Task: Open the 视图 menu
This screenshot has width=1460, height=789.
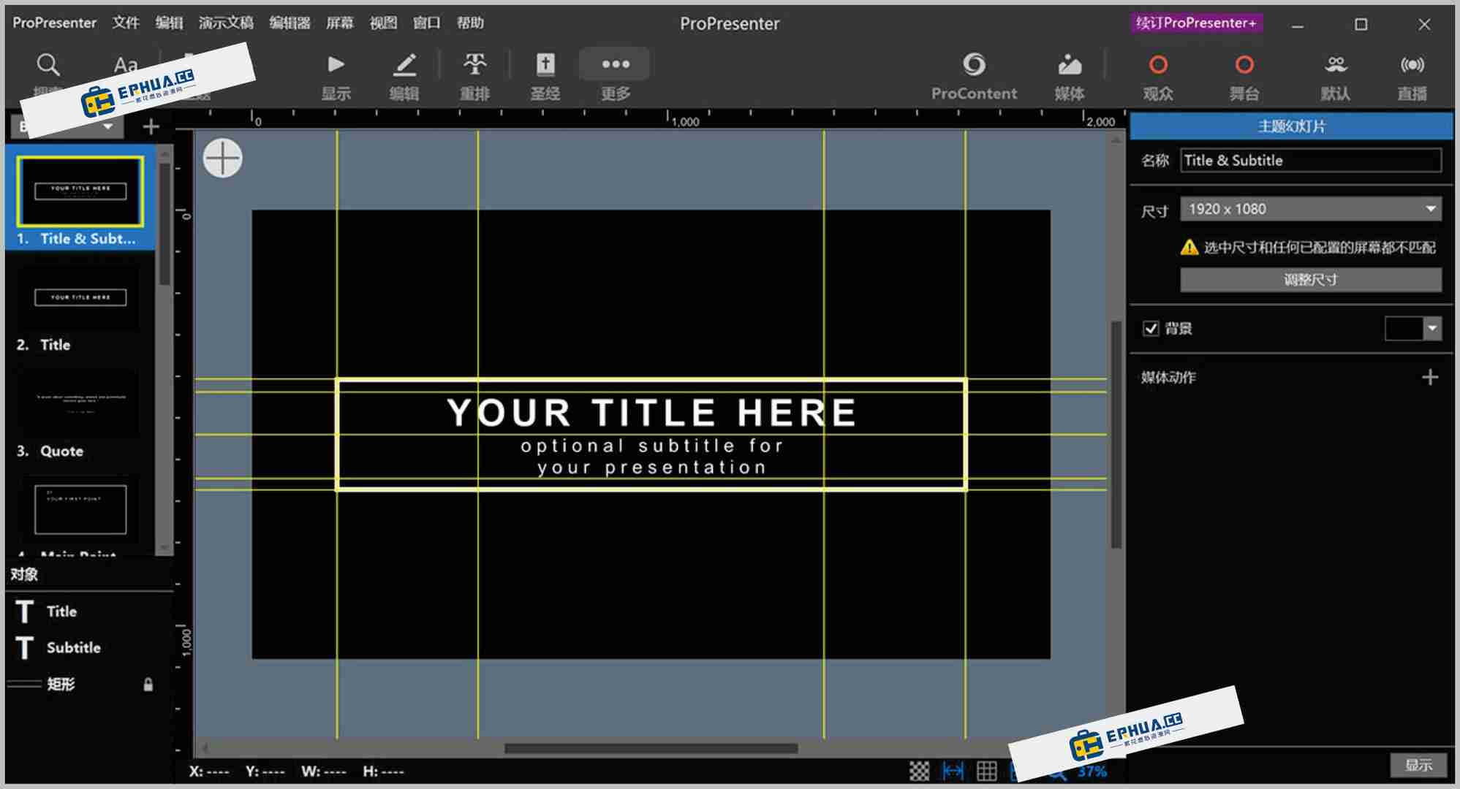Action: 383,23
